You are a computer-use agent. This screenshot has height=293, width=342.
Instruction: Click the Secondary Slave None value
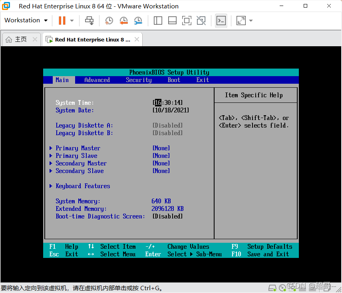(x=161, y=171)
